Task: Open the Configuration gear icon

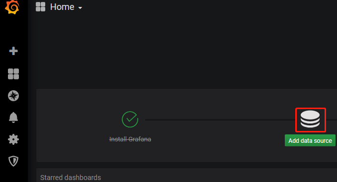Action: pyautogui.click(x=13, y=139)
